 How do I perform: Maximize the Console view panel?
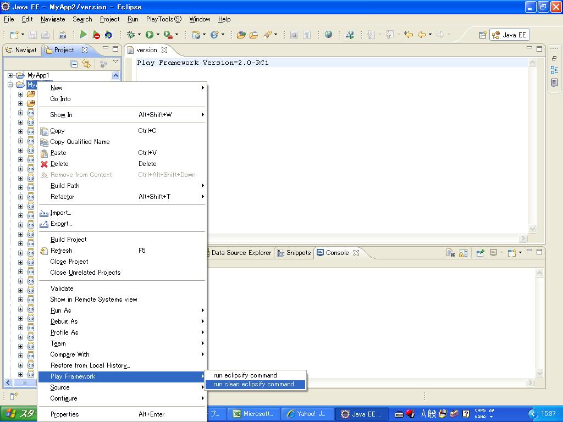coord(539,252)
